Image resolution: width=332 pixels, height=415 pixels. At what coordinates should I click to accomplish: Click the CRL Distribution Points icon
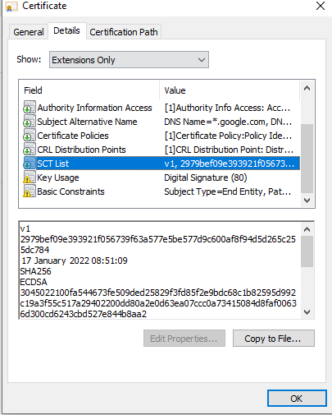pyautogui.click(x=30, y=150)
